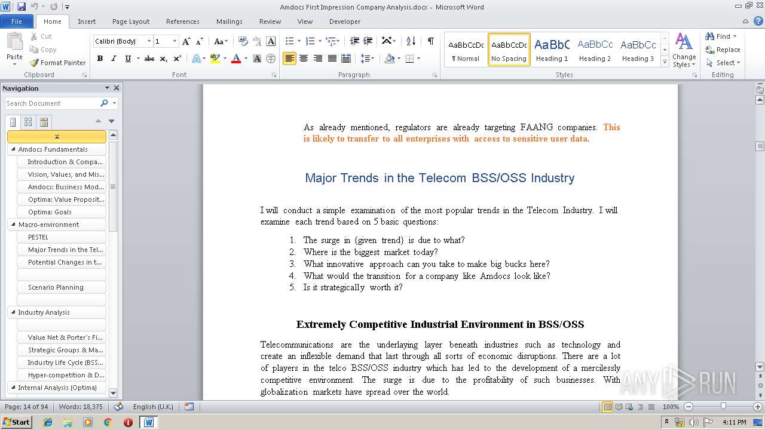Click the Bullets list icon
The height and width of the screenshot is (430, 765).
(289, 41)
